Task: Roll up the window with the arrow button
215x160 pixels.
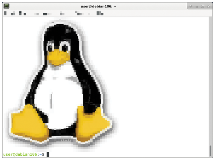Action: (191, 6)
